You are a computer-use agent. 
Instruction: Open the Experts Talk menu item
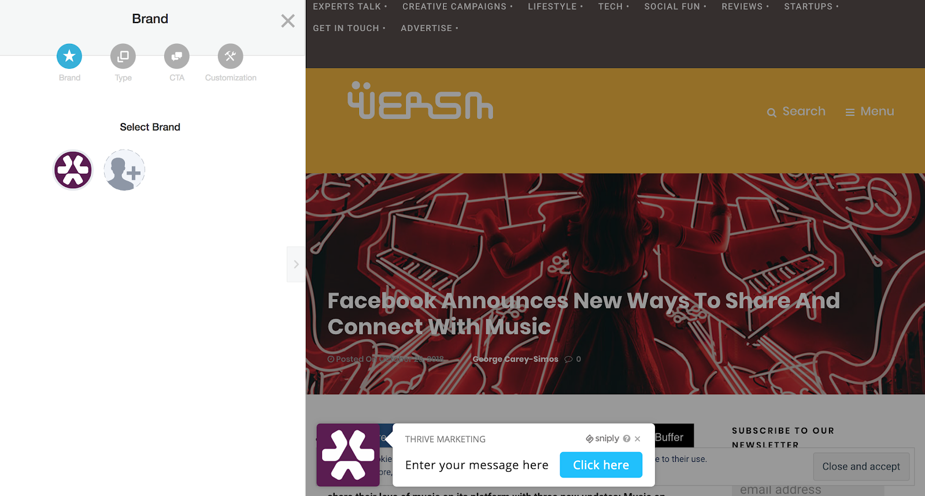tap(350, 6)
